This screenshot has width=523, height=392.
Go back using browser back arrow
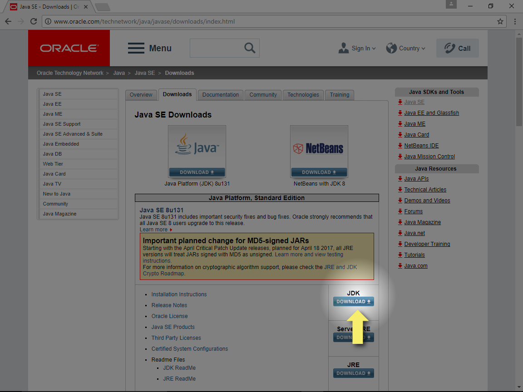click(8, 21)
